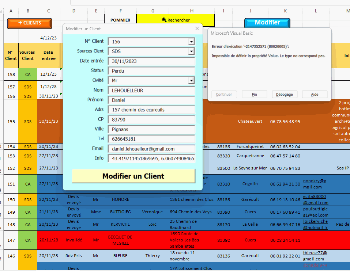Open the tbleuse77@gmail.com email link
Viewport: 350px width, 271px height.
coord(315,256)
